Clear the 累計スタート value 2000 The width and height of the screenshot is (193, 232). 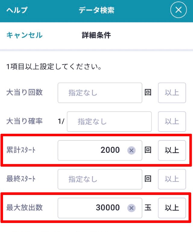pyautogui.click(x=131, y=150)
